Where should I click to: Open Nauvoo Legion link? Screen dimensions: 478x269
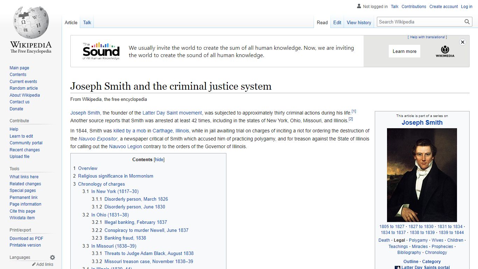[x=126, y=147]
